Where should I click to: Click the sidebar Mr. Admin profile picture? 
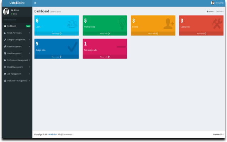pos(6,12)
